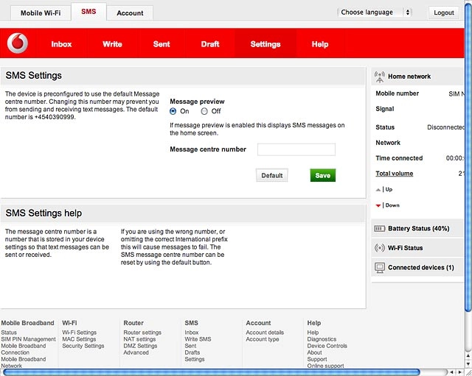
Task: Open the Draft menu item
Action: (x=210, y=44)
